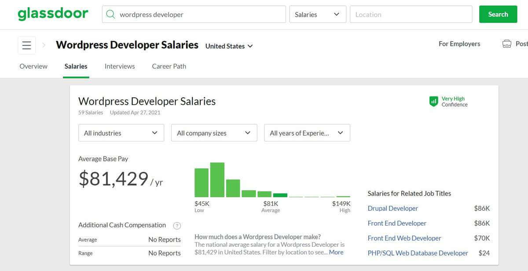Viewport: 528px width, 271px height.
Task: Click the Wordpress Developer Salaries page title
Action: (127, 45)
